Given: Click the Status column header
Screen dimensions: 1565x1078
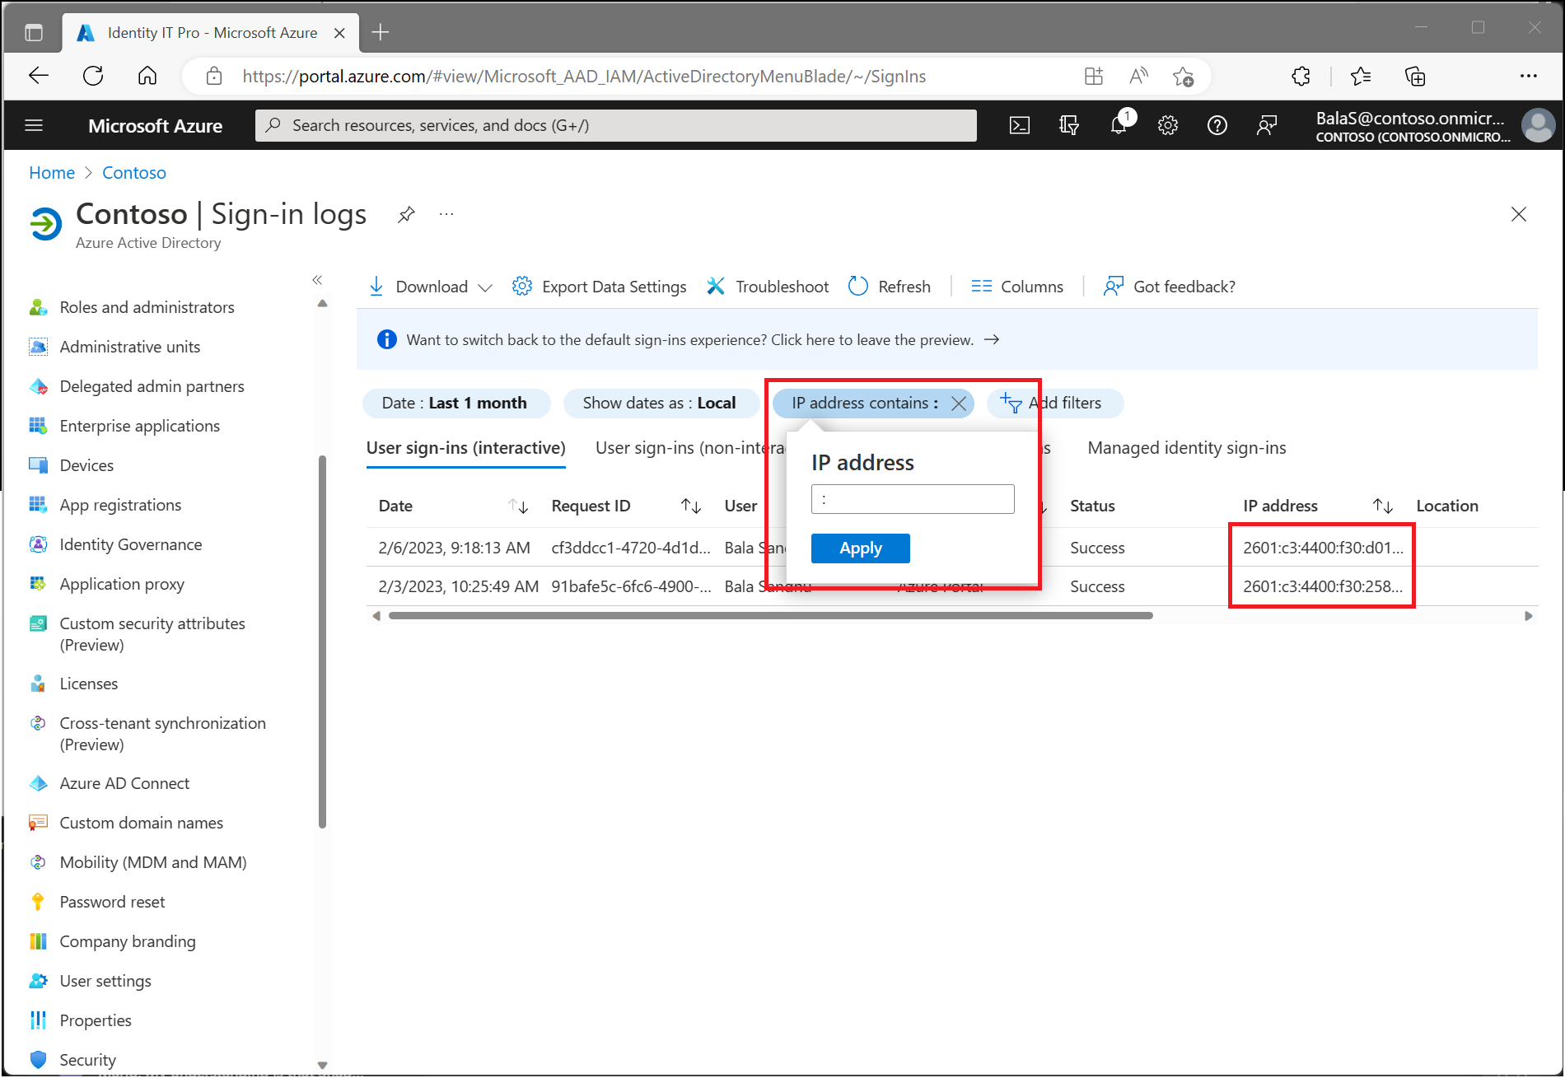Looking at the screenshot, I should pyautogui.click(x=1092, y=506).
